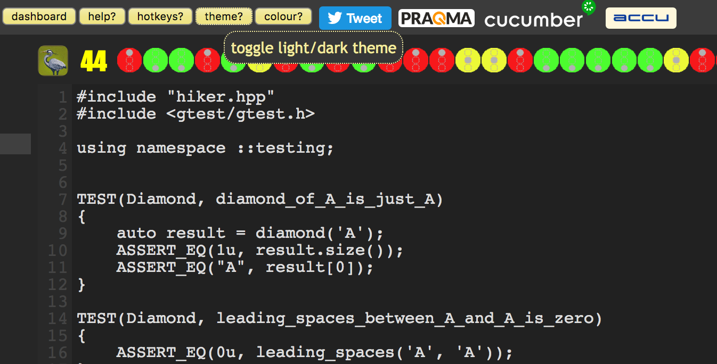717x364 pixels.
Task: Select the rightmost green traffic light
Action: 650,60
